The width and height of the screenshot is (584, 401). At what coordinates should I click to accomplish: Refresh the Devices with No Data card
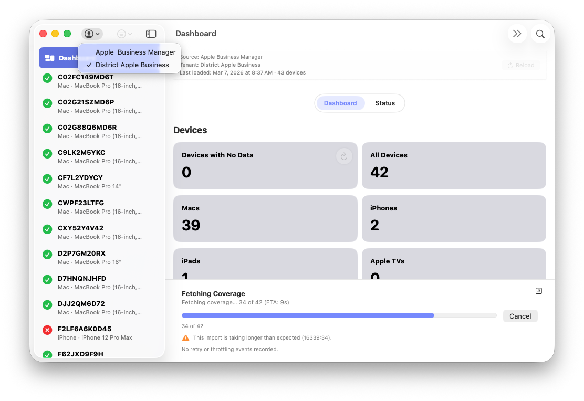(344, 156)
